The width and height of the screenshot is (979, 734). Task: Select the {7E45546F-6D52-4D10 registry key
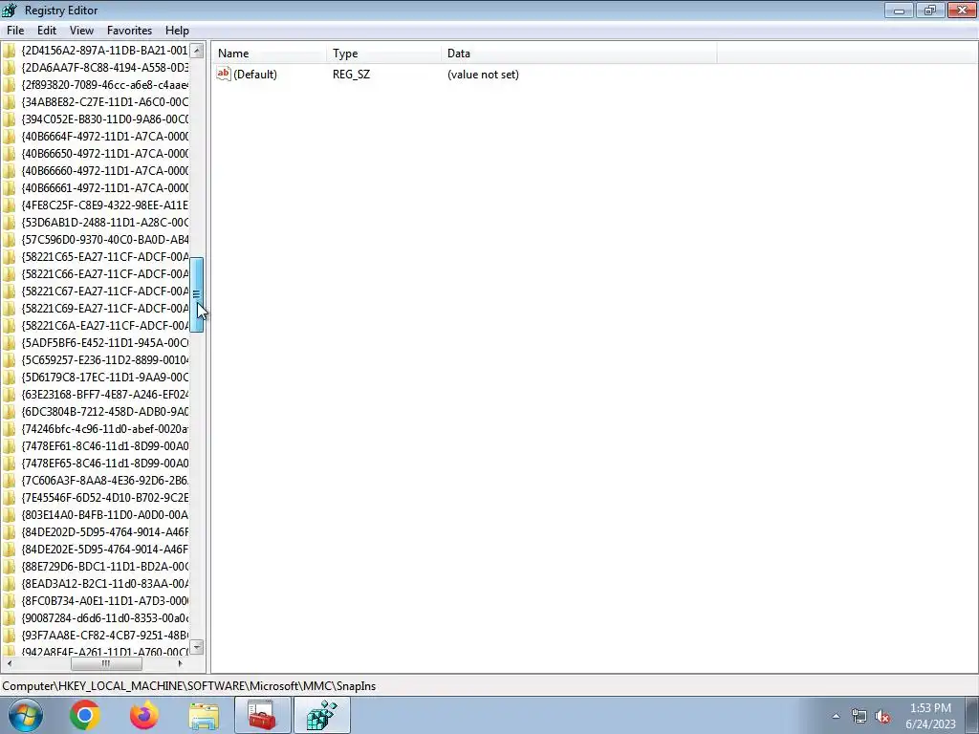pos(104,498)
